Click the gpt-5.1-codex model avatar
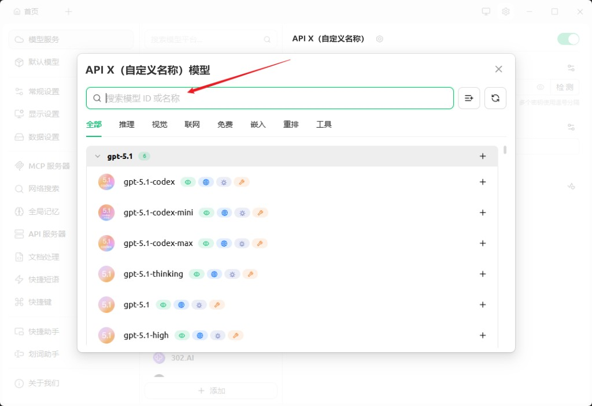Screen dimensions: 592x406 pos(106,182)
